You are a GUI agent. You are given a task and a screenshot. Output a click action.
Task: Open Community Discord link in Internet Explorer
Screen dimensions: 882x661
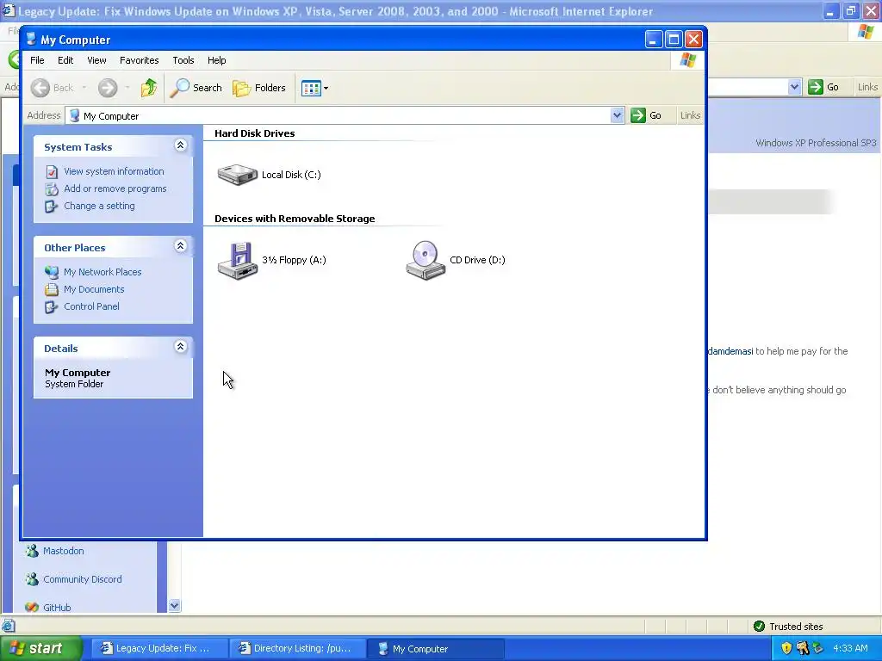82,579
